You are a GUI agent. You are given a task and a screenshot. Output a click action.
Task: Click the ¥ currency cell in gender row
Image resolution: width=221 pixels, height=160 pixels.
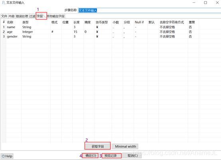pos(97,37)
